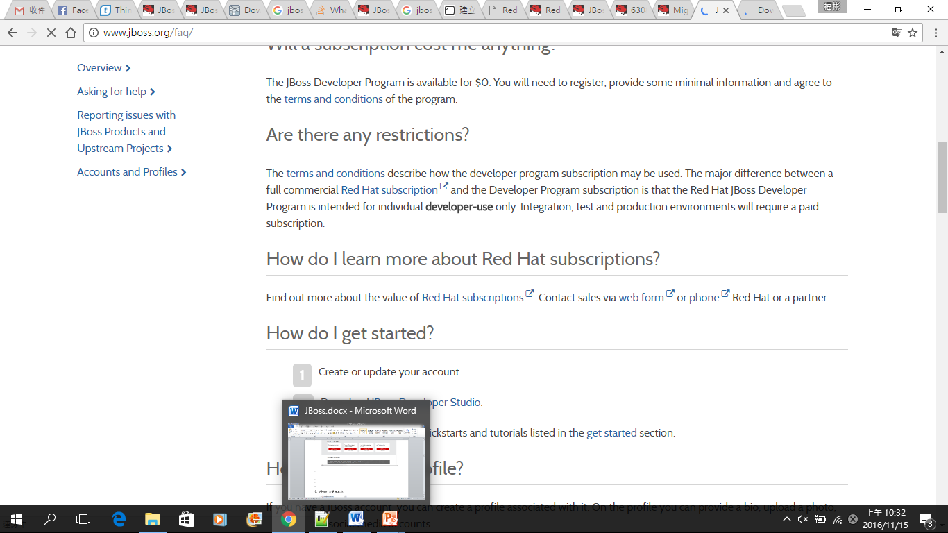This screenshot has height=533, width=948.
Task: Switch to the tab titled 建立
Action: point(459,10)
